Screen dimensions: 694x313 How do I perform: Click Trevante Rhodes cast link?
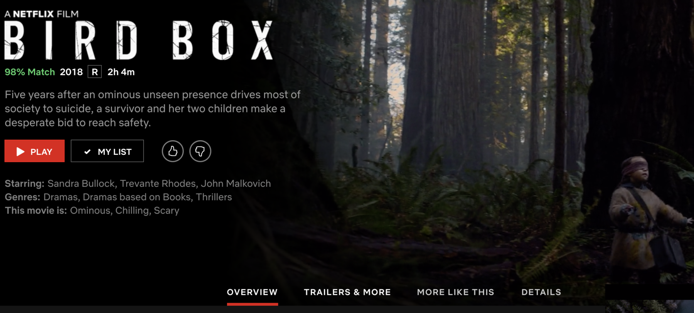[158, 184]
